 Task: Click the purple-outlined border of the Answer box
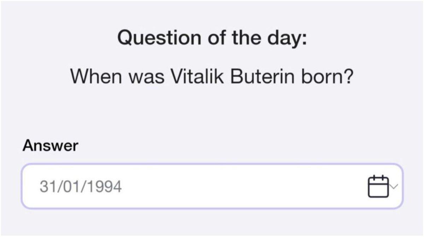[x=212, y=164]
